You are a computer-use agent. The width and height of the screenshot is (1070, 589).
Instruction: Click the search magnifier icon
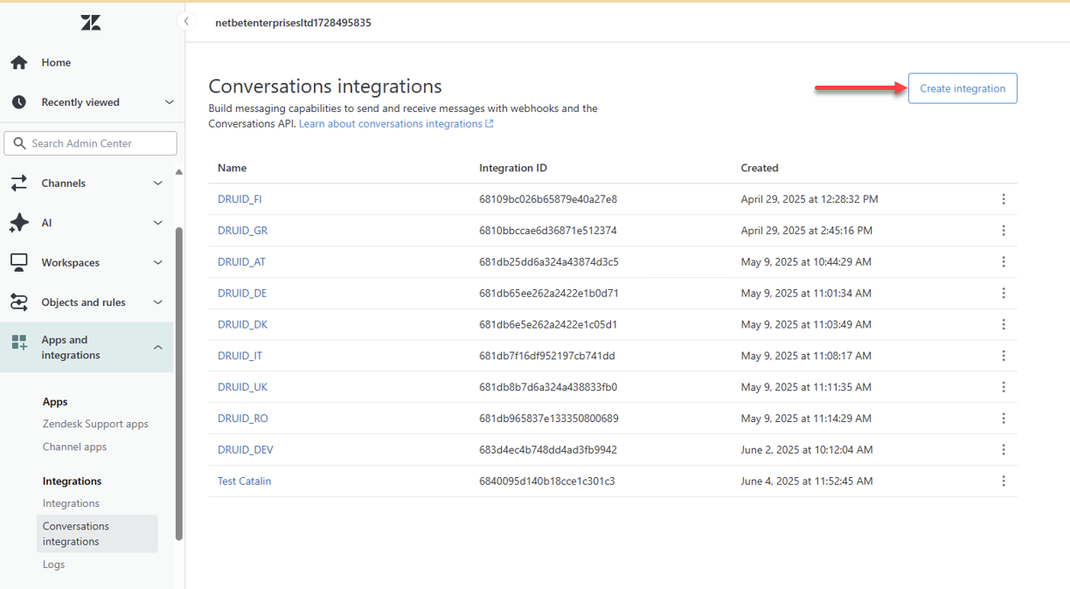[x=19, y=143]
